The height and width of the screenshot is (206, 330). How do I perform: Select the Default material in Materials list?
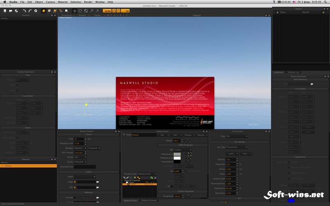[x=28, y=166]
